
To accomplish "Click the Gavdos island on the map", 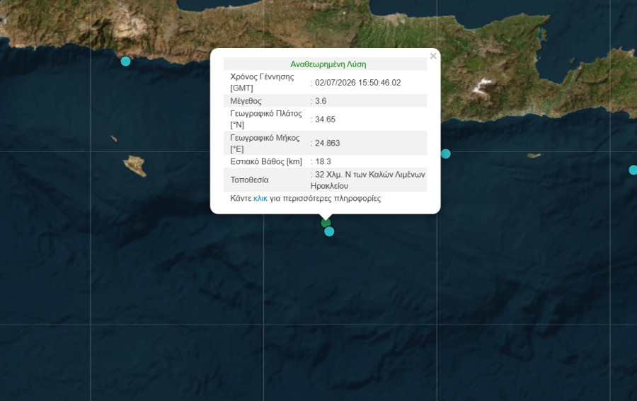I will point(135,165).
